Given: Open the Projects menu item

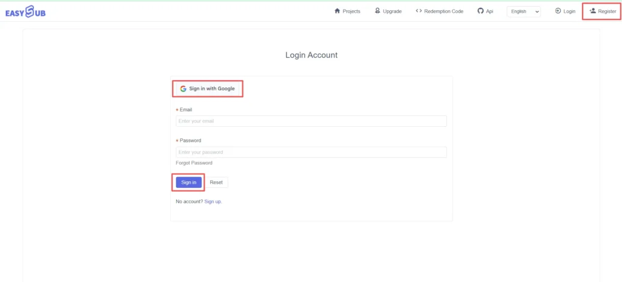Looking at the screenshot, I should [347, 11].
